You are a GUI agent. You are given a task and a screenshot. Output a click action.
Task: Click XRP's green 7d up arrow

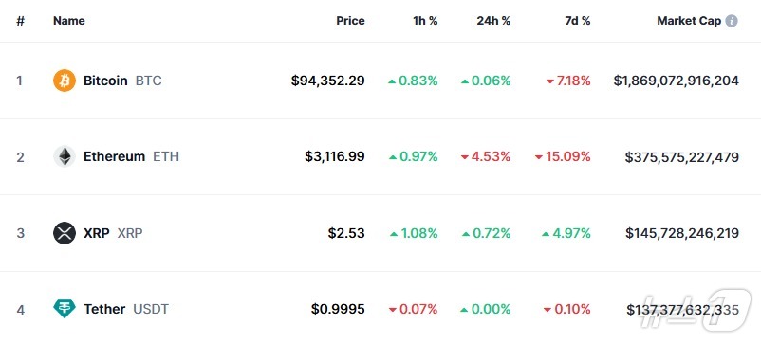point(546,234)
